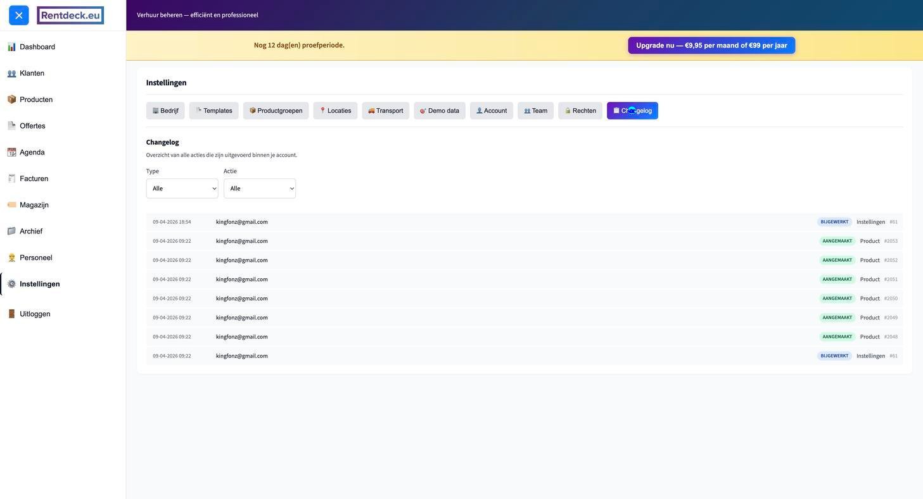Click the Klanten people icon
Screen dimensions: 923x499
click(11, 73)
